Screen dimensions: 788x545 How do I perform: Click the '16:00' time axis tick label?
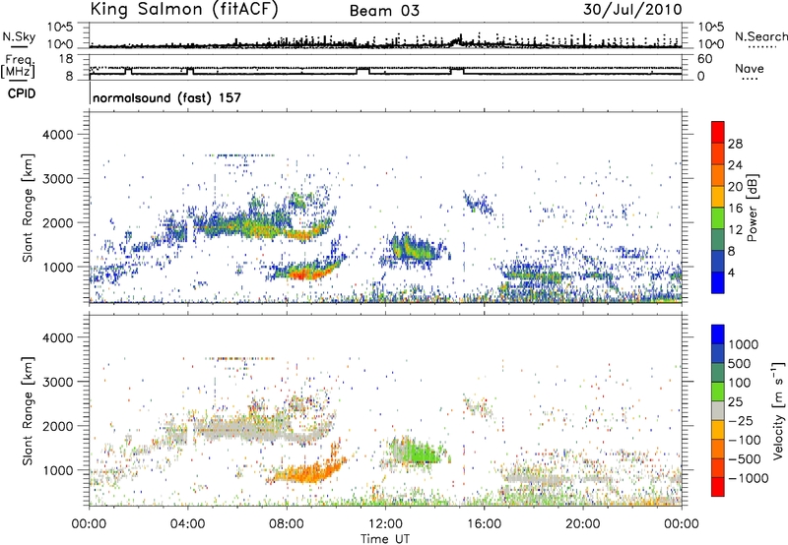pyautogui.click(x=484, y=524)
